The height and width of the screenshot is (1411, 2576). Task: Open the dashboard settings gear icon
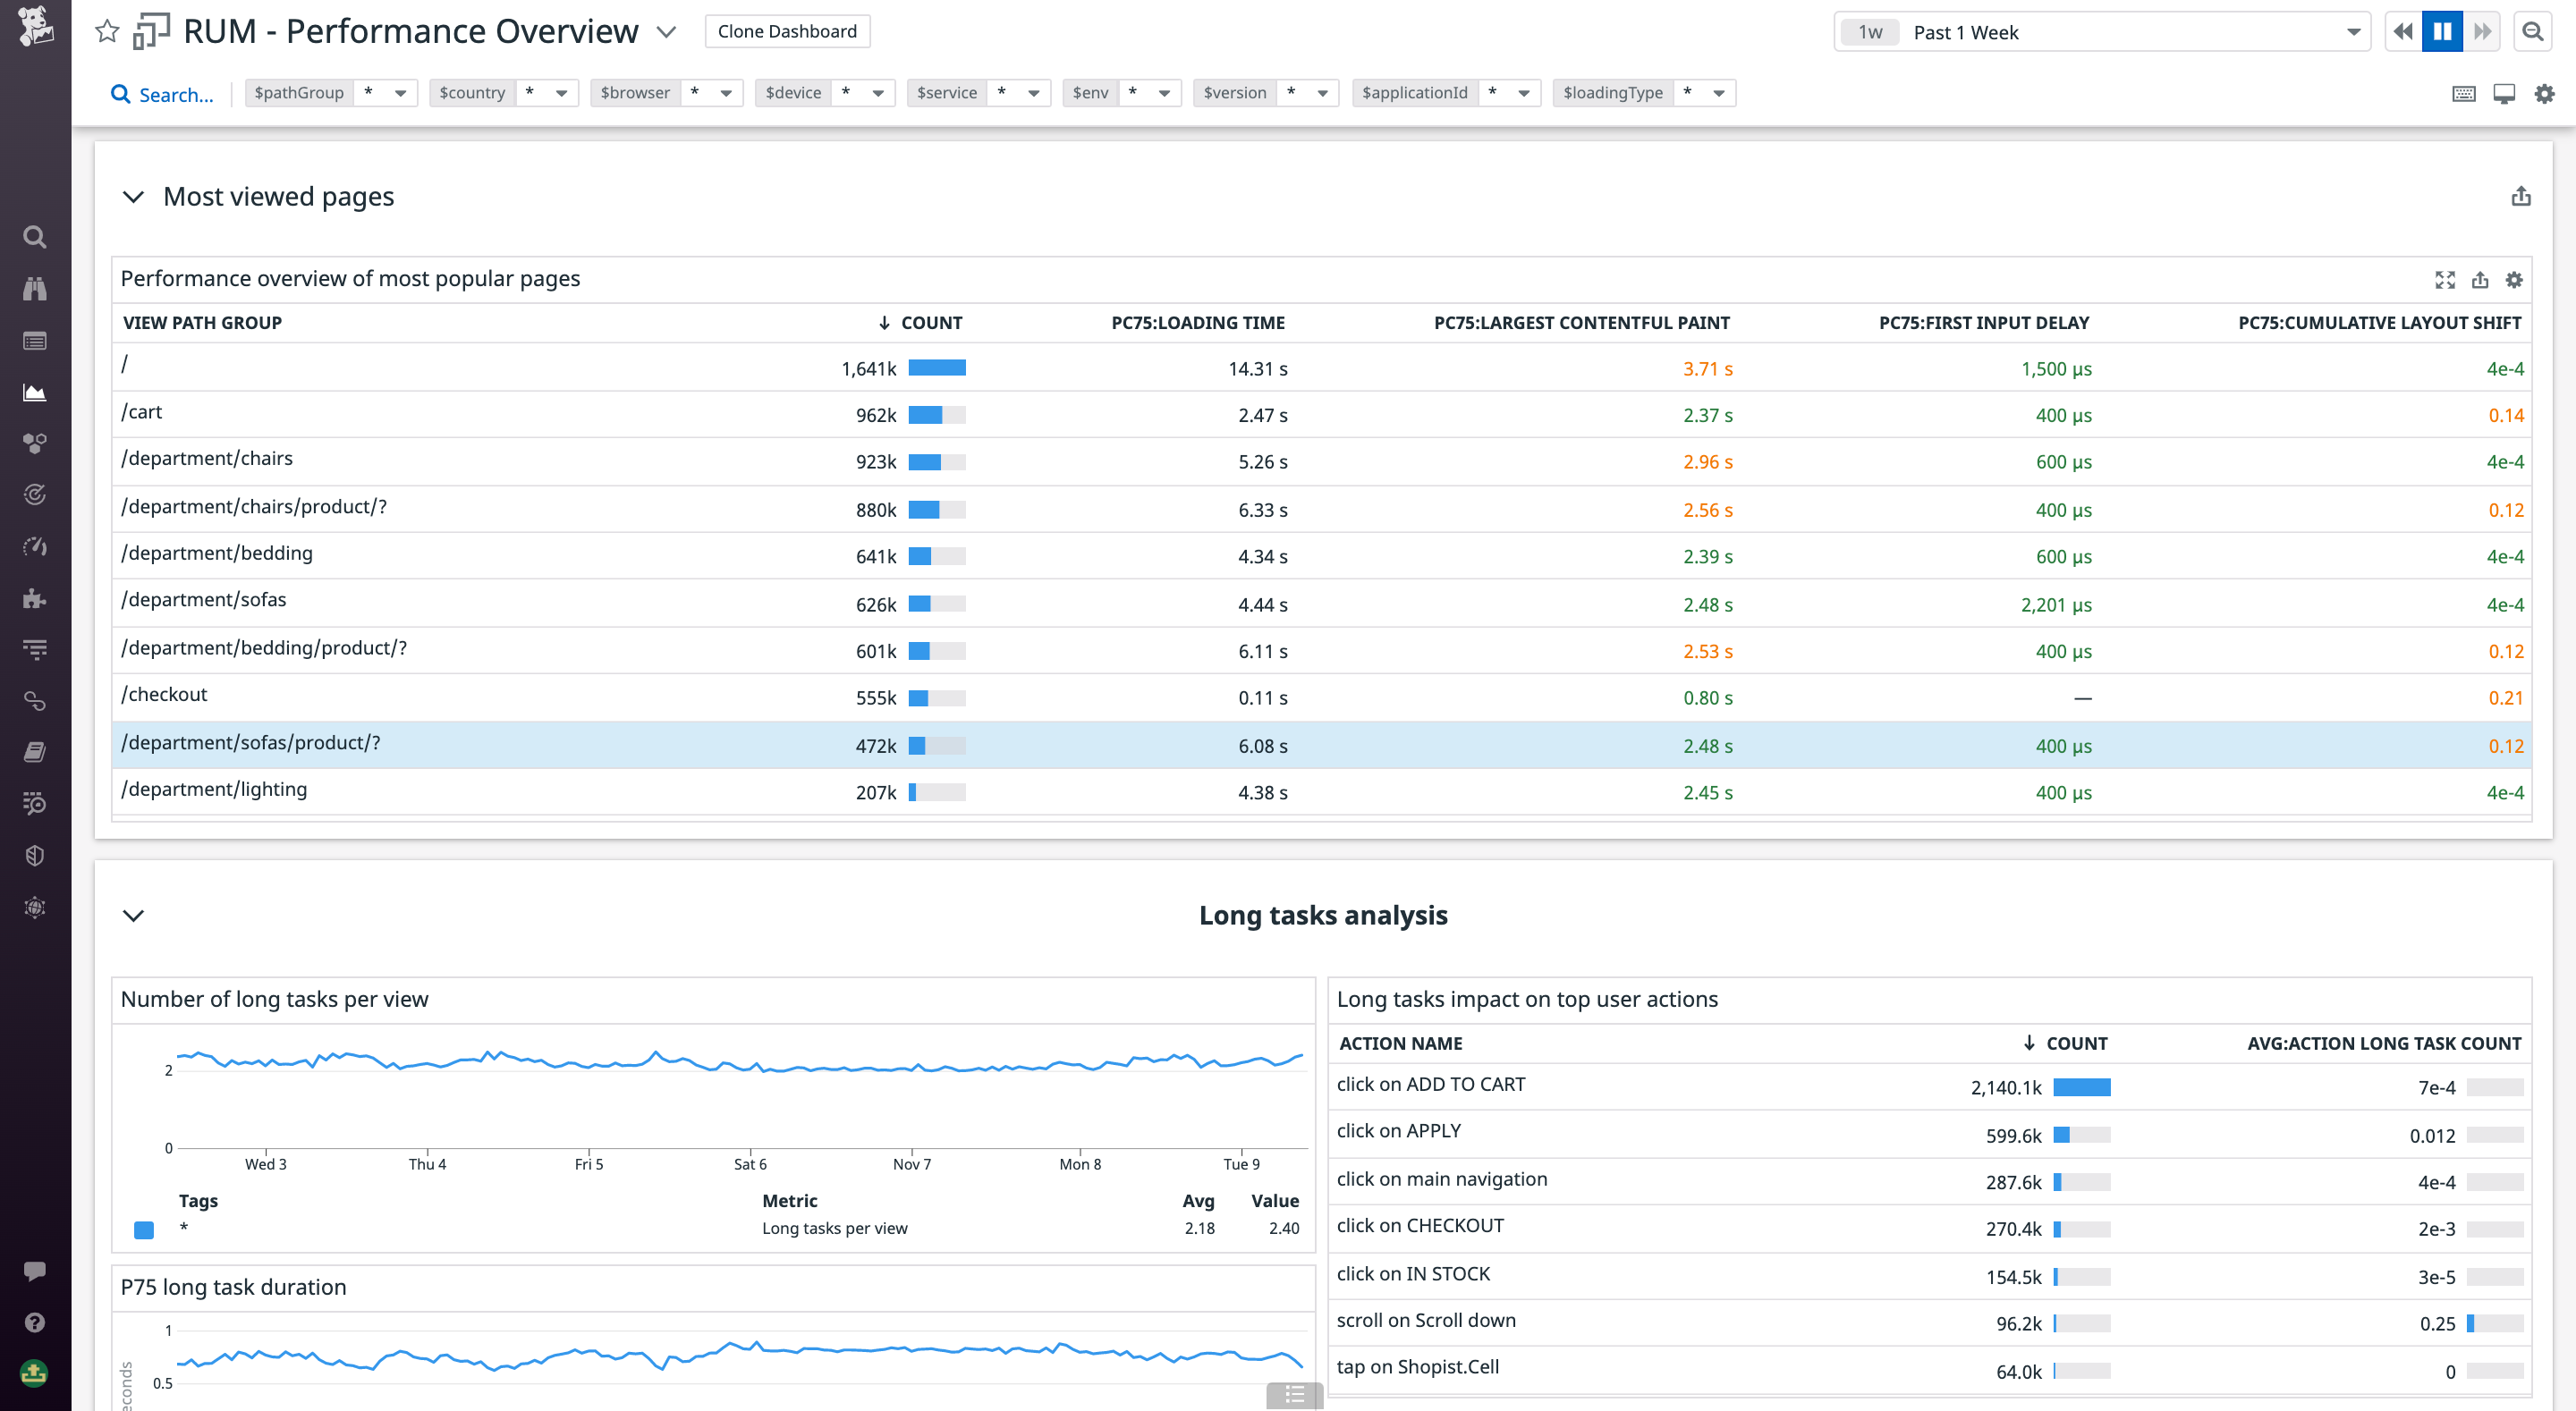[x=2545, y=93]
